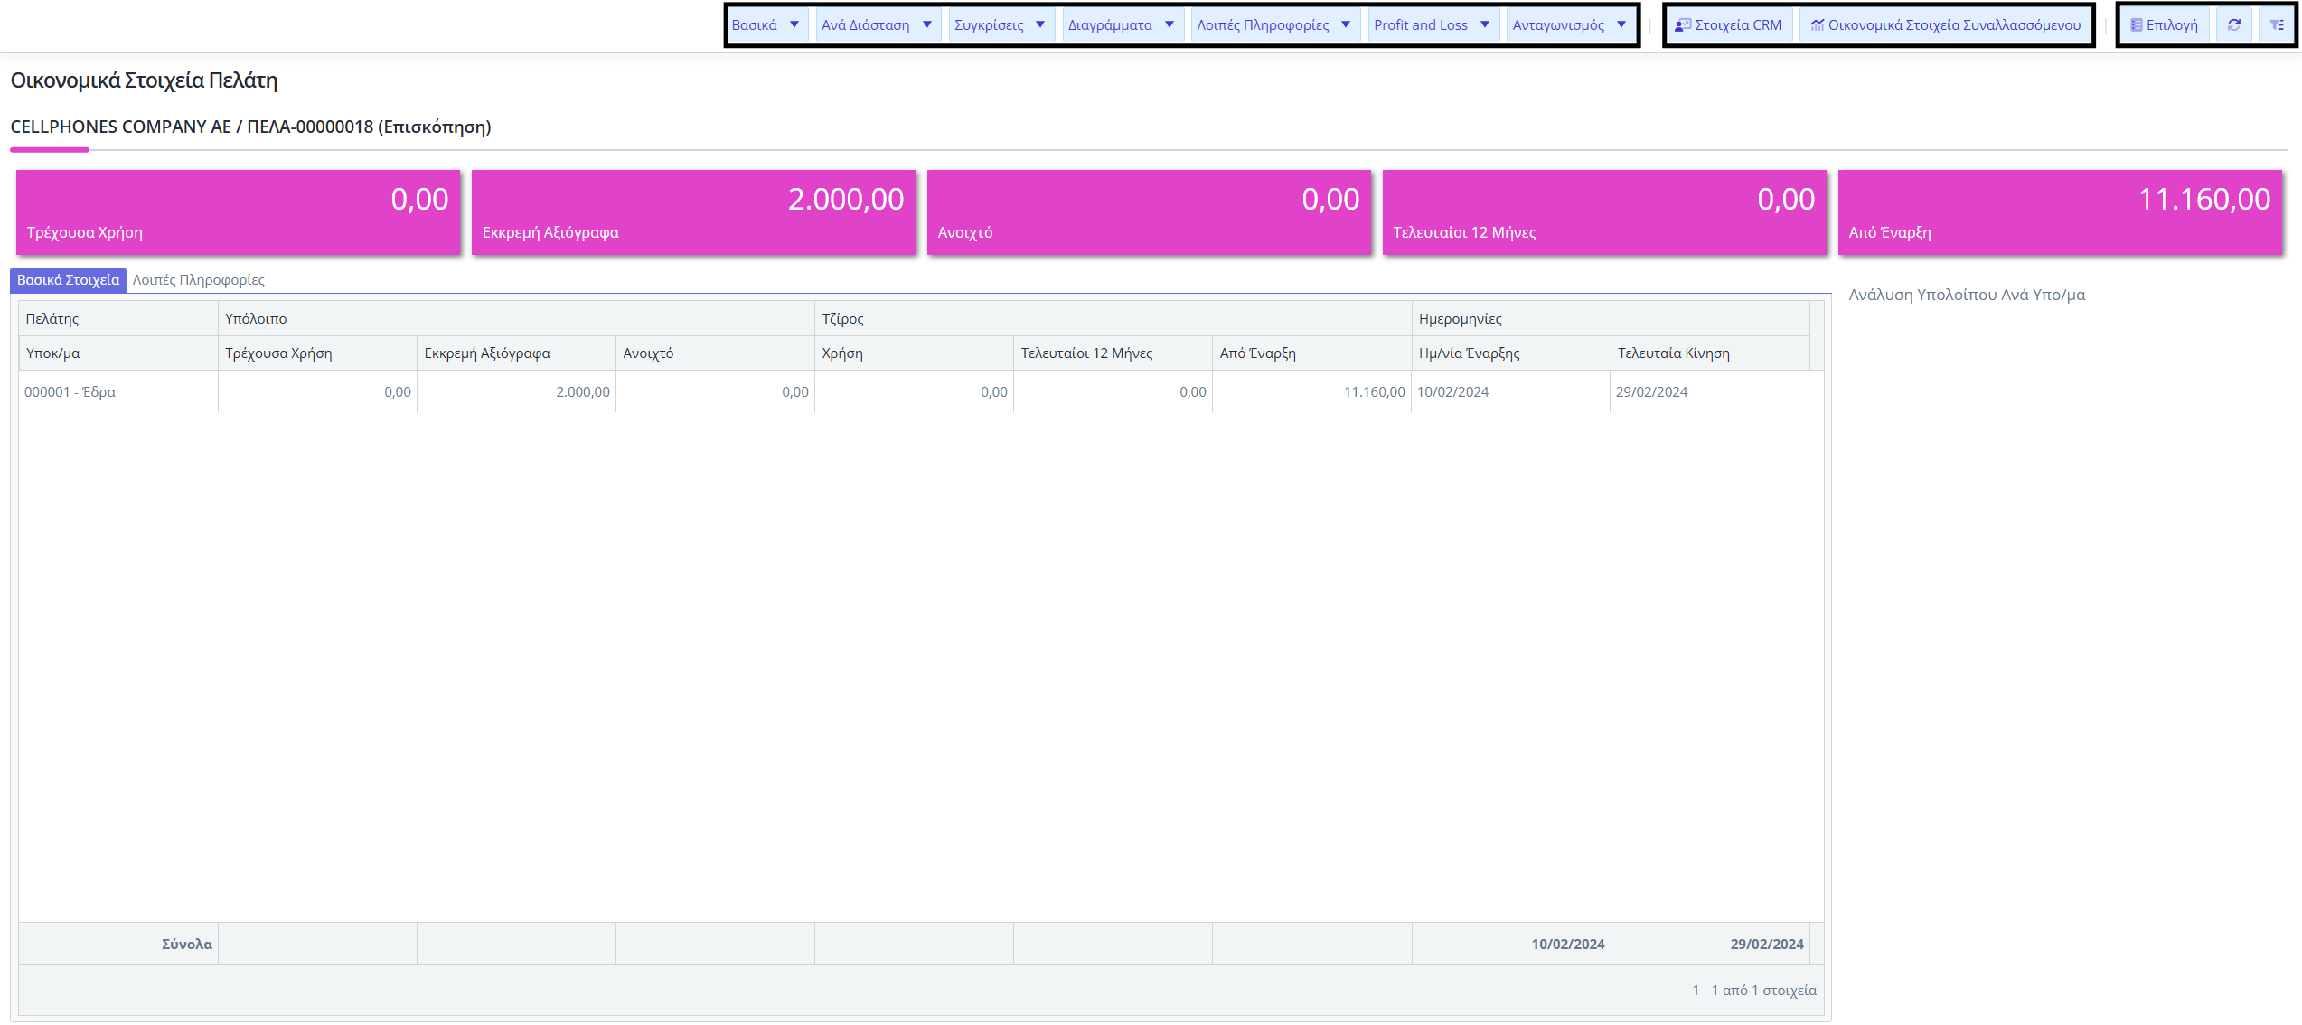Click the Υπόλοιπο group header
The width and height of the screenshot is (2302, 1025).
516,319
